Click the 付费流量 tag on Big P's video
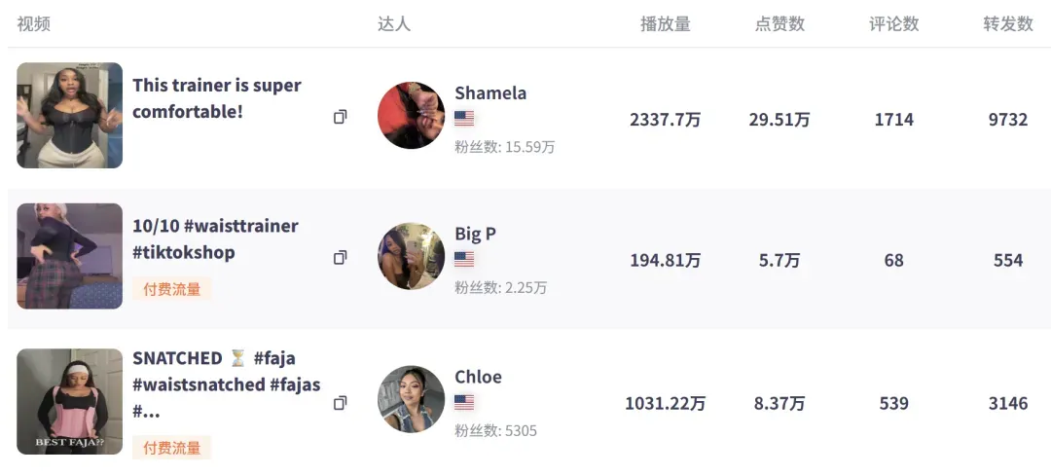The image size is (1051, 475). coord(171,289)
